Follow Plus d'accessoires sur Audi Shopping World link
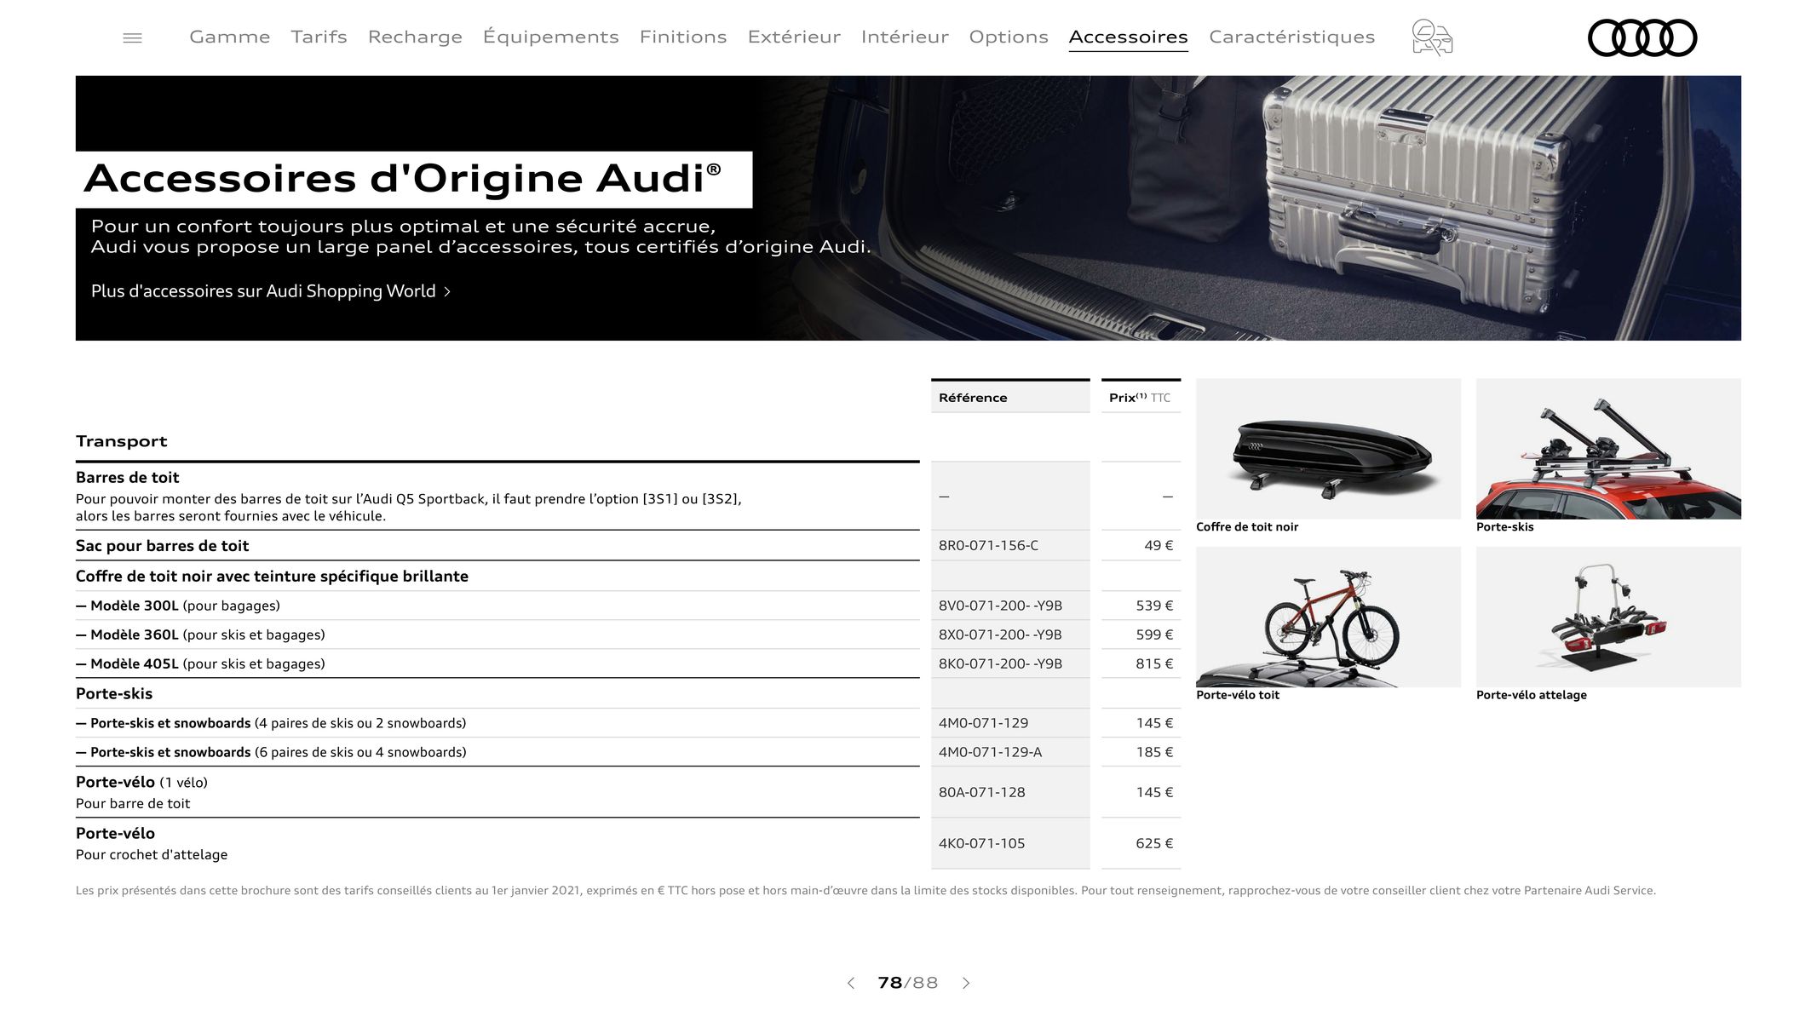The width and height of the screenshot is (1817, 1022). [271, 291]
